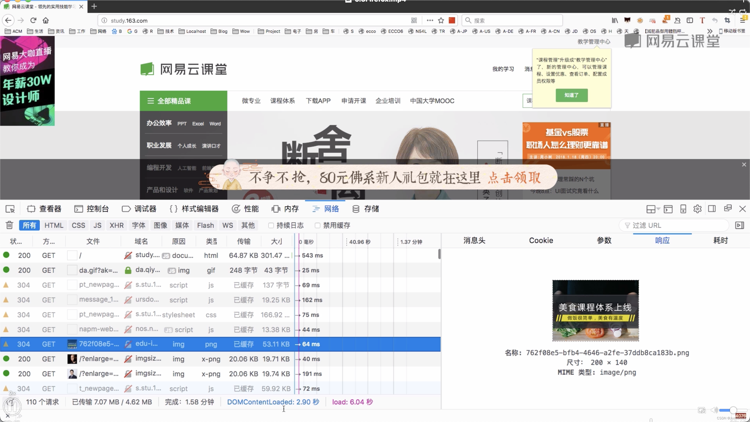The width and height of the screenshot is (750, 422).
Task: Click the network request list scrollbar
Action: (x=439, y=254)
